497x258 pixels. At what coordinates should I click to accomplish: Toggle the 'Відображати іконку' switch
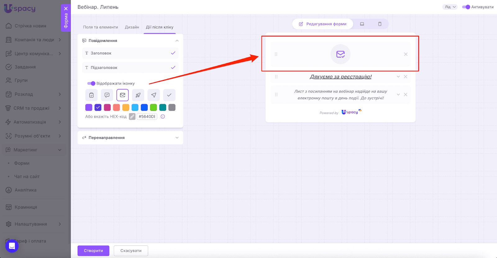pyautogui.click(x=91, y=83)
